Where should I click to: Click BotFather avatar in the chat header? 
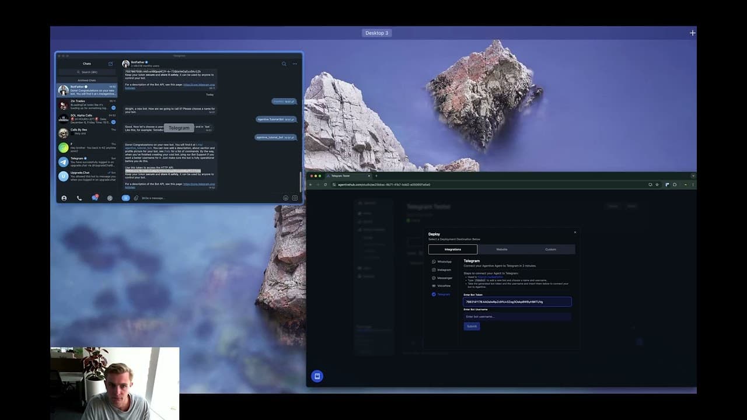(x=125, y=64)
